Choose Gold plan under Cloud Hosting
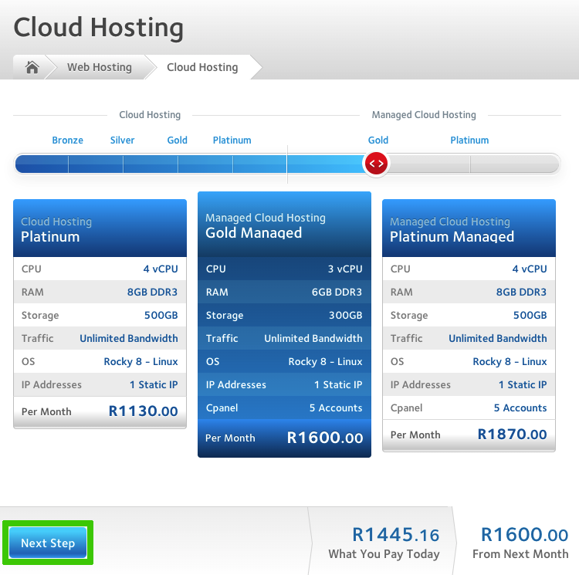 (177, 140)
